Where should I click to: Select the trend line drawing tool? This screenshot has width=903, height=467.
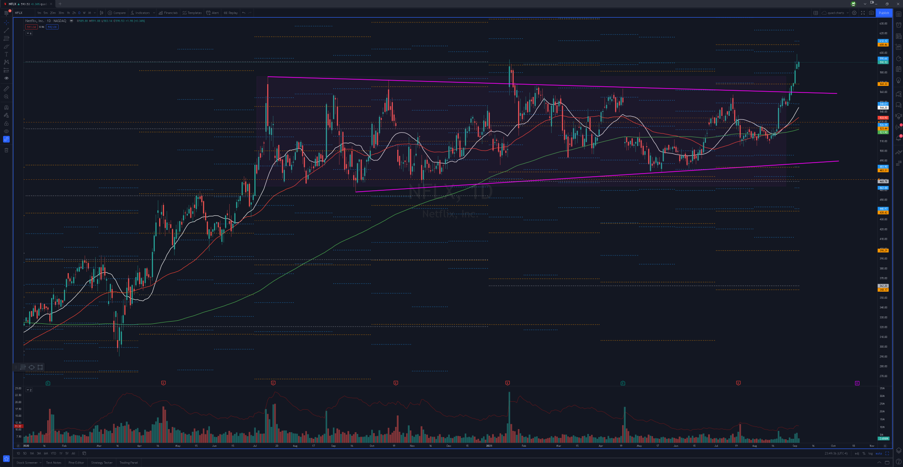[6, 30]
